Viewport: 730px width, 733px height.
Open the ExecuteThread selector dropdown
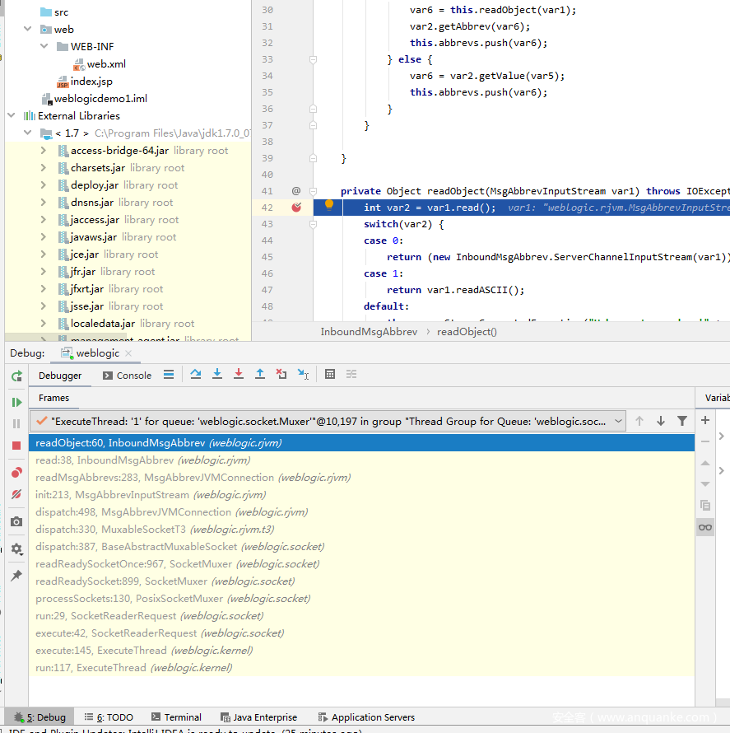coord(618,421)
